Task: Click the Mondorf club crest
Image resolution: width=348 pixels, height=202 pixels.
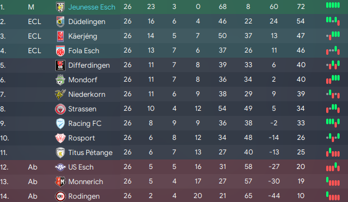Action: 60,80
